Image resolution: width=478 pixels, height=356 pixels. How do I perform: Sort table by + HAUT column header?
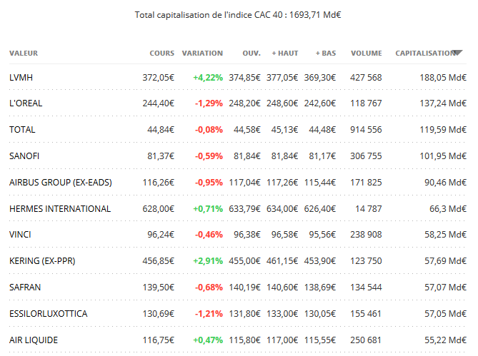point(285,54)
